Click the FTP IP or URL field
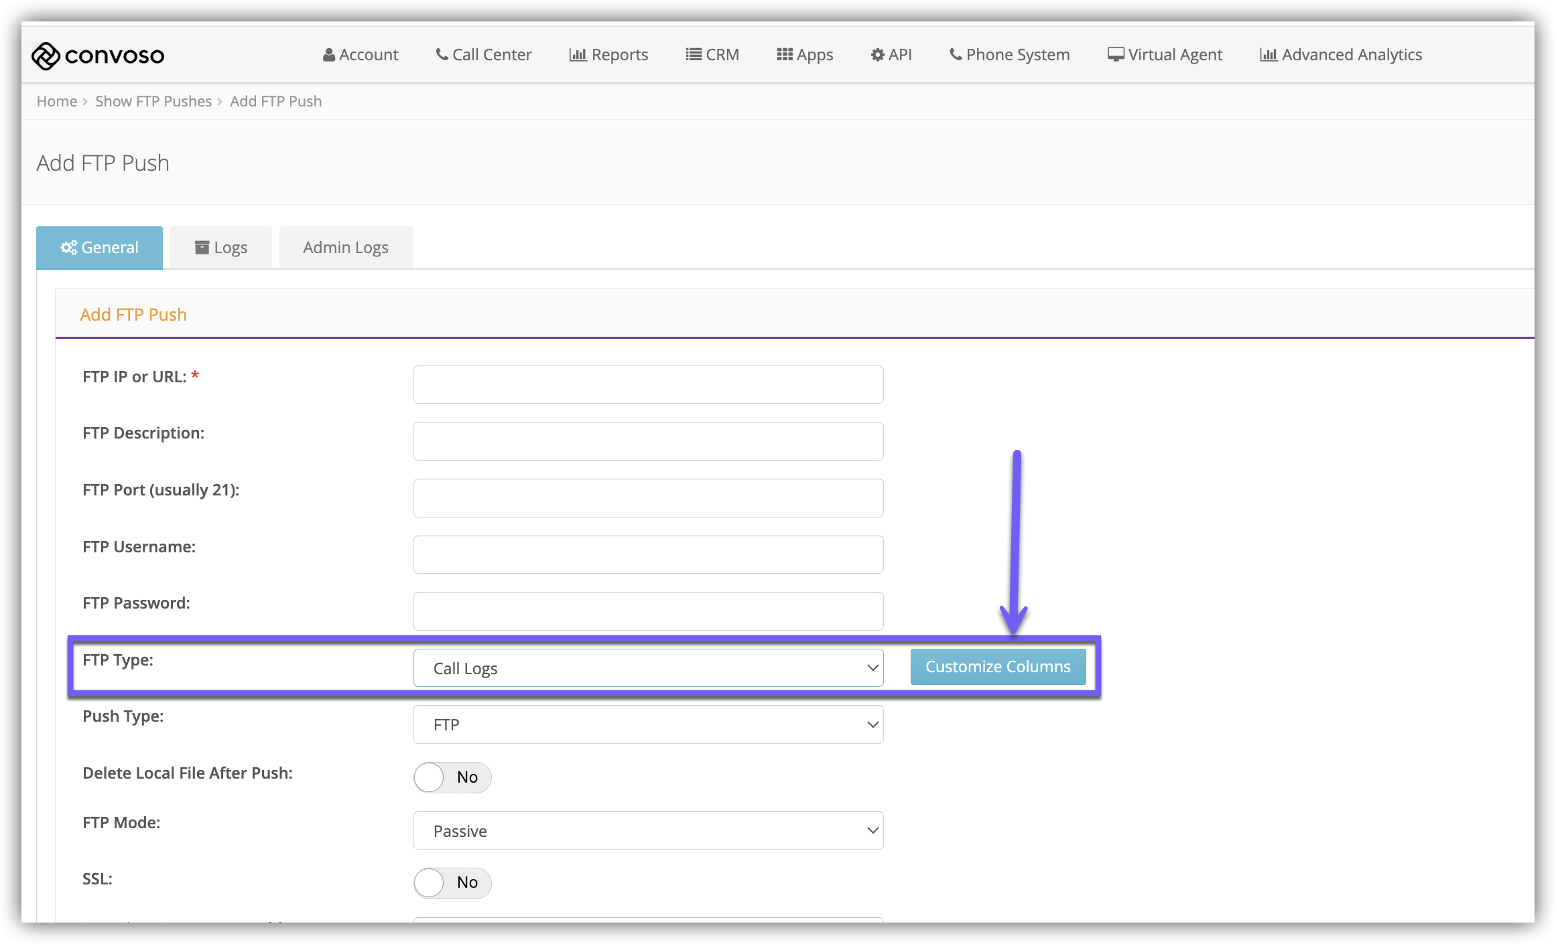Screen dimensions: 1556x944 pyautogui.click(x=648, y=384)
